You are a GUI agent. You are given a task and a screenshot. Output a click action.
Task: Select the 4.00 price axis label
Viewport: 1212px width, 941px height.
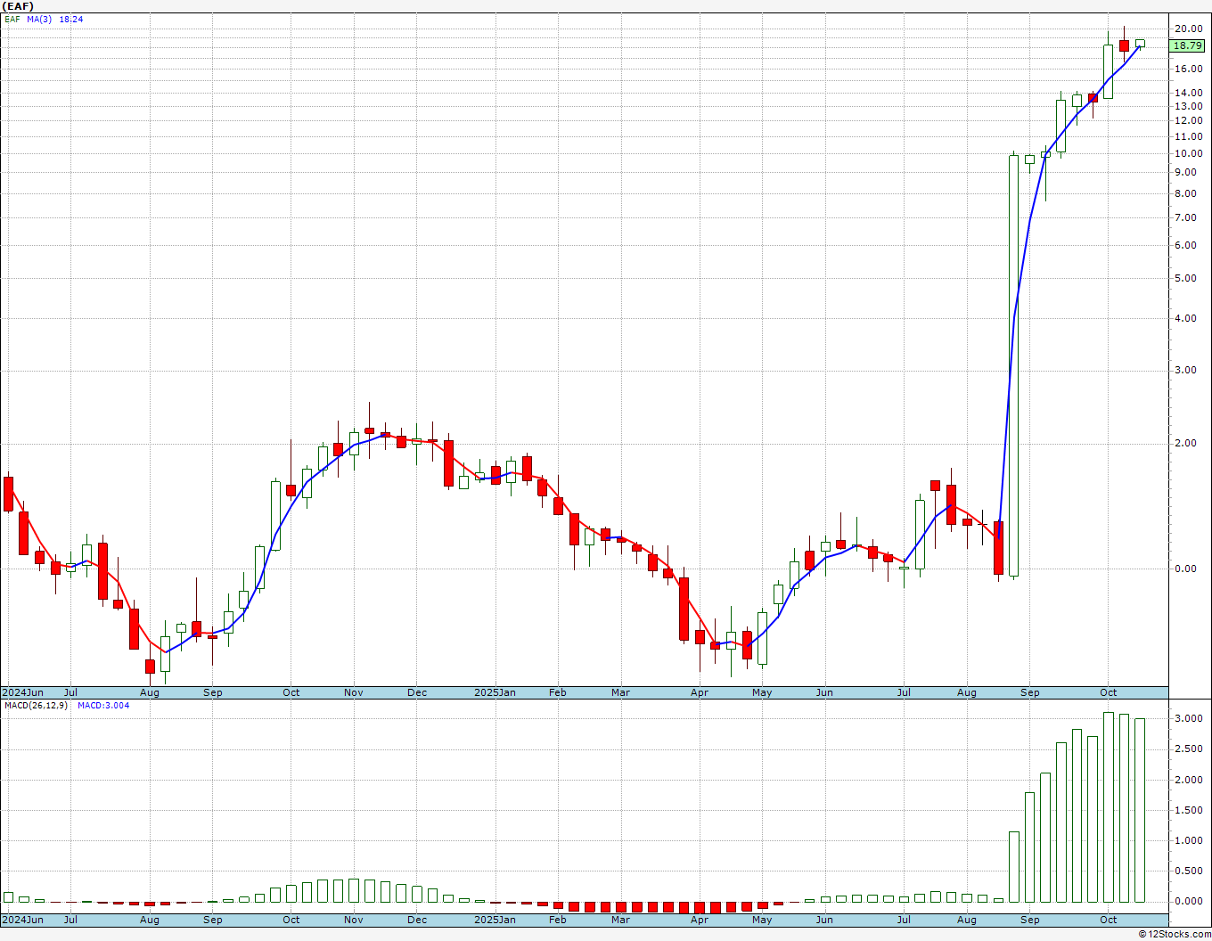(1185, 318)
